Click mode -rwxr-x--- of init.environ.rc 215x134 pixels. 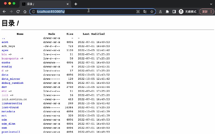[x=52, y=99]
